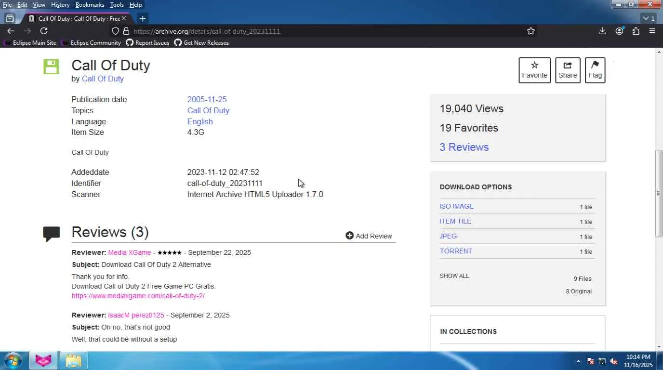Open the tracking protection shield panel
The width and height of the screenshot is (663, 370).
click(x=115, y=31)
